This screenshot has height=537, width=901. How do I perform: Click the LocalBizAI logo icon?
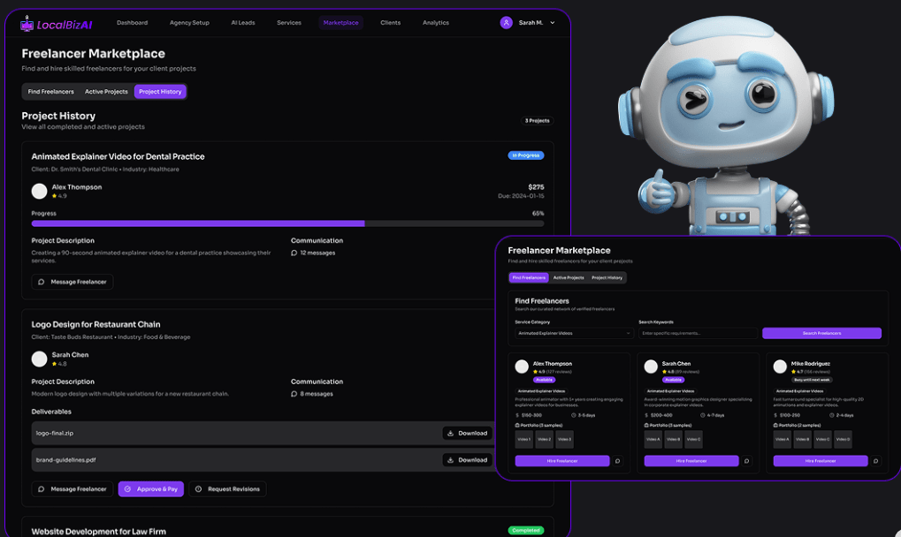coord(27,23)
